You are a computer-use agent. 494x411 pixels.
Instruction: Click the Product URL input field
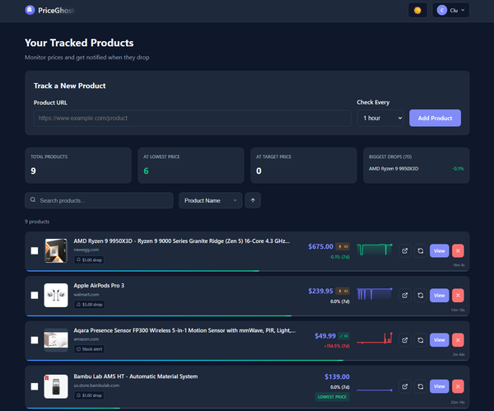point(192,118)
